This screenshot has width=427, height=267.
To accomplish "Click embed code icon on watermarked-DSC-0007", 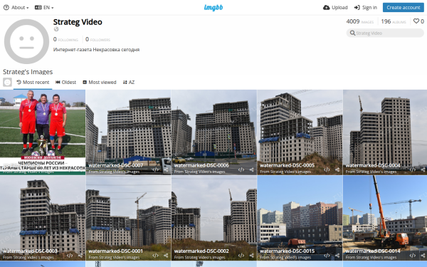I will 155,169.
